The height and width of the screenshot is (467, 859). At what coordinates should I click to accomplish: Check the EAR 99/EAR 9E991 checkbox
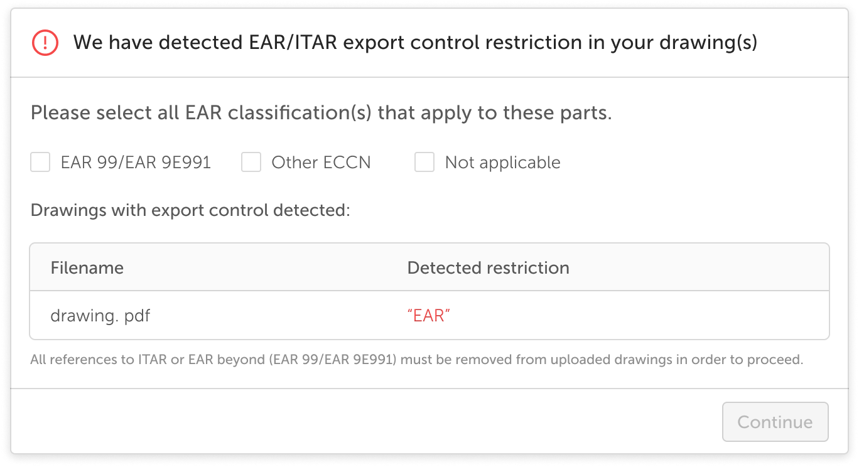pyautogui.click(x=41, y=163)
